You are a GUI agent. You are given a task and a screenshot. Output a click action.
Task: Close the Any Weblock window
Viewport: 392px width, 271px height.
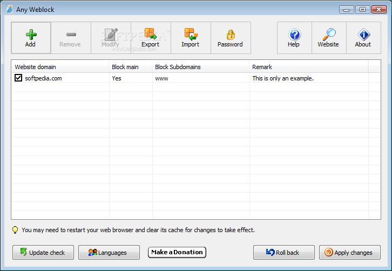point(379,10)
